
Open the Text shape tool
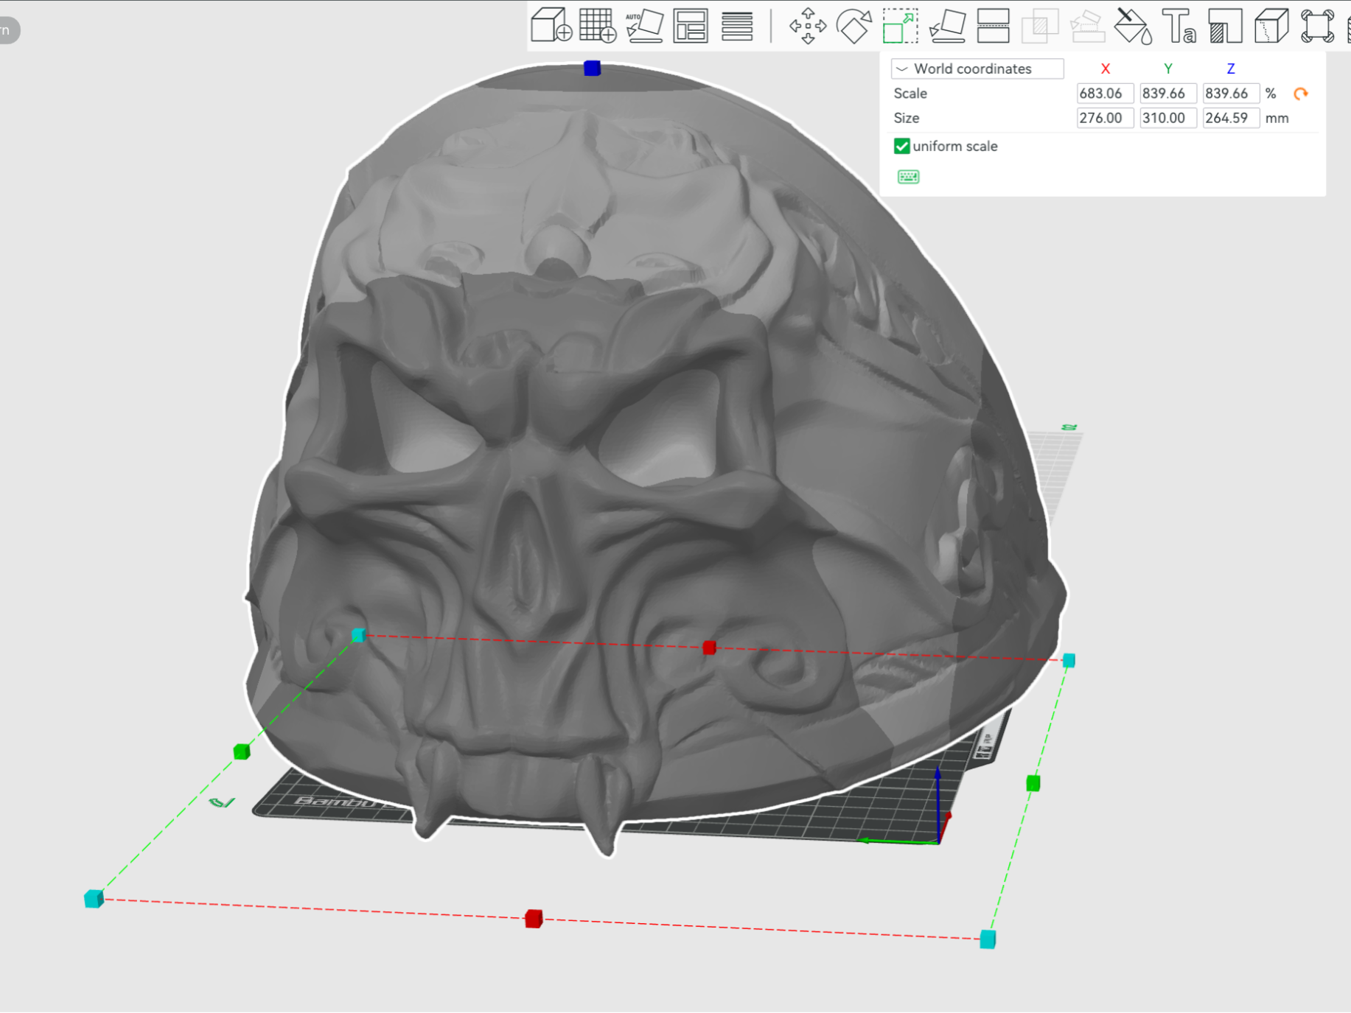(1179, 26)
